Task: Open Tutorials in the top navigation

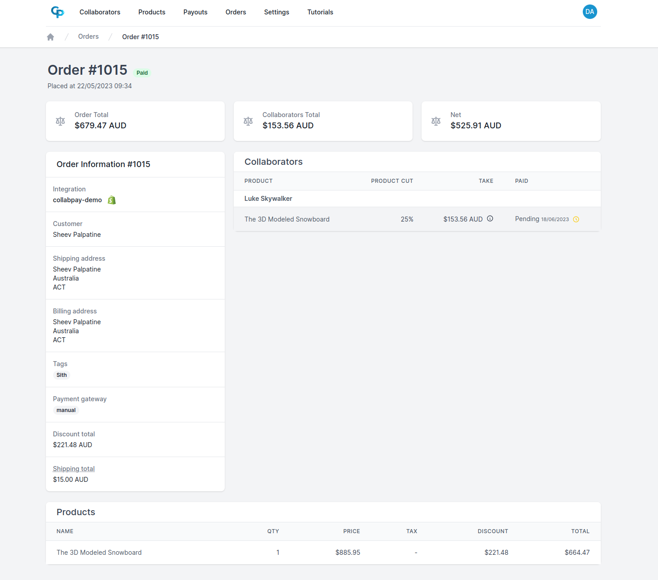Action: 320,12
